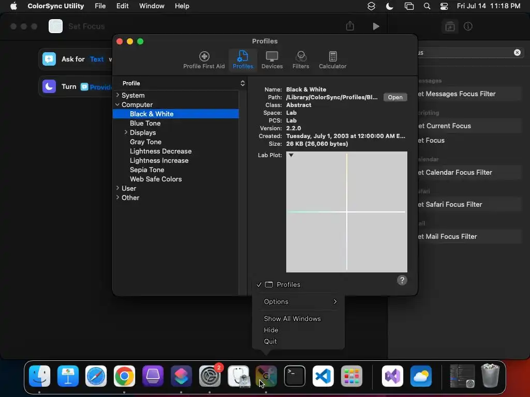Open the Lab Plot options triangle
Image resolution: width=530 pixels, height=397 pixels.
(x=291, y=155)
